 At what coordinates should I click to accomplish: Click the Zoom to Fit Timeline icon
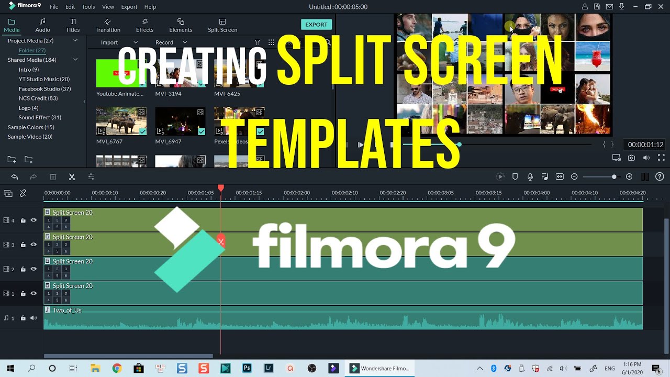click(560, 177)
